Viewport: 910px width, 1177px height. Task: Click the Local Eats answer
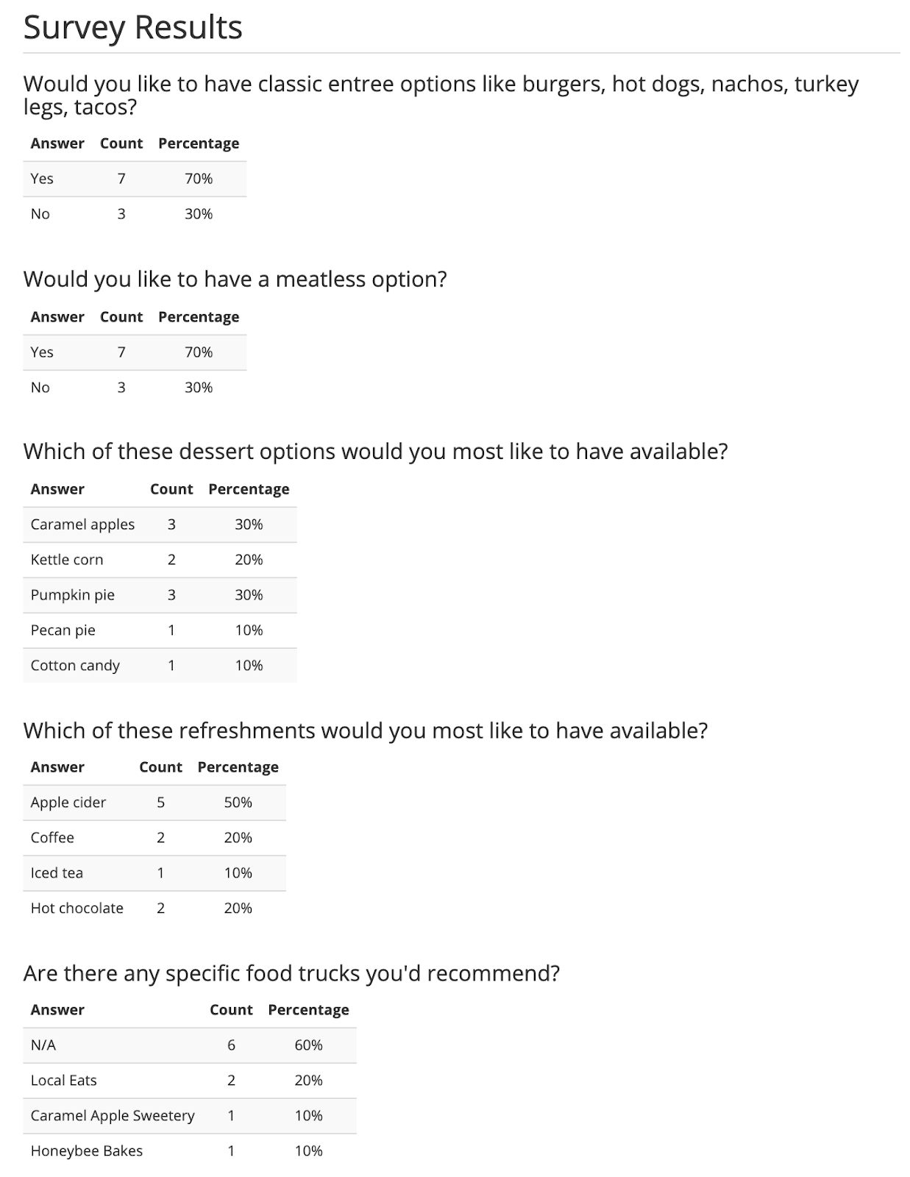click(x=64, y=1081)
